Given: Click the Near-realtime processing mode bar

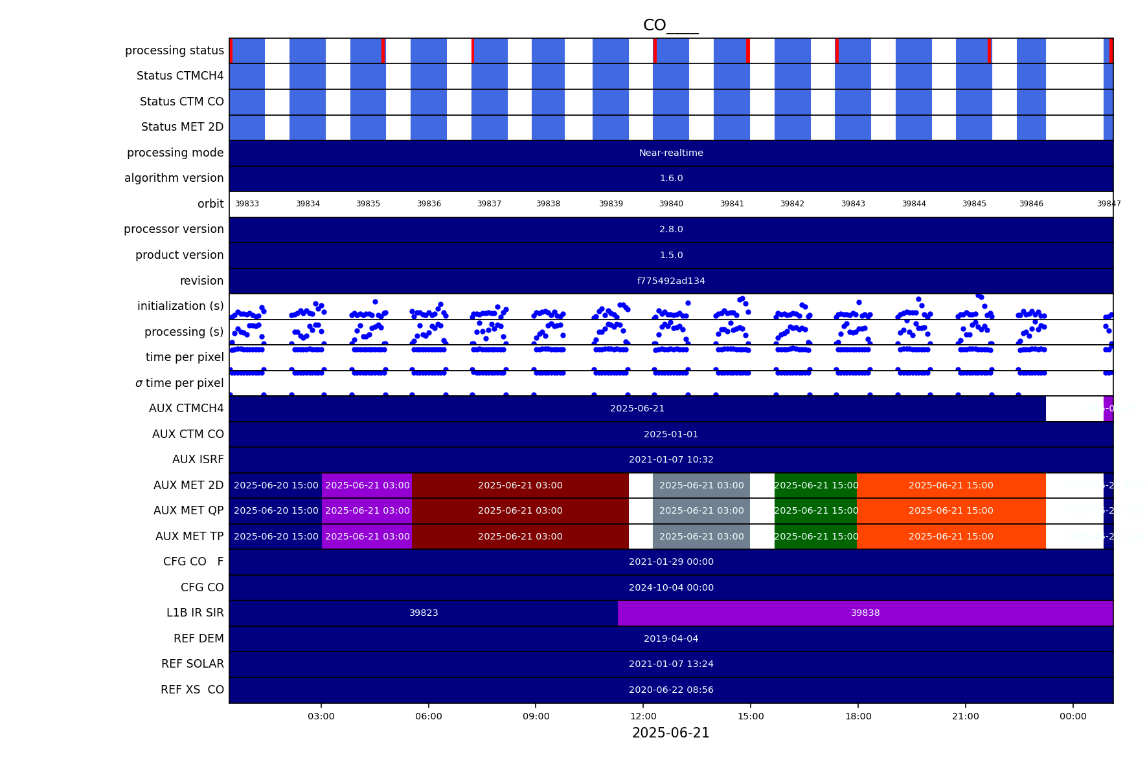Looking at the screenshot, I should tap(671, 153).
